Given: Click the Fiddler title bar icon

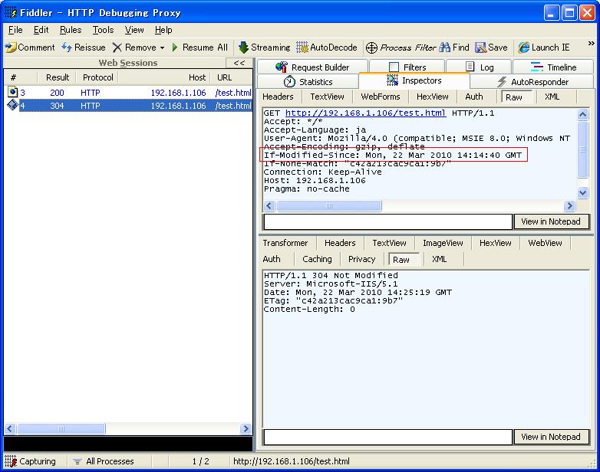Looking at the screenshot, I should pyautogui.click(x=11, y=12).
